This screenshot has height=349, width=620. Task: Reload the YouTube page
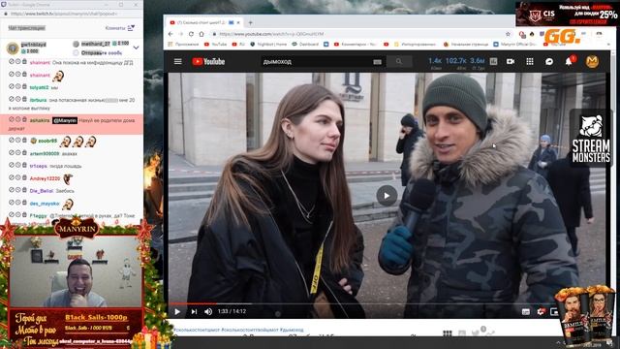[x=191, y=34]
